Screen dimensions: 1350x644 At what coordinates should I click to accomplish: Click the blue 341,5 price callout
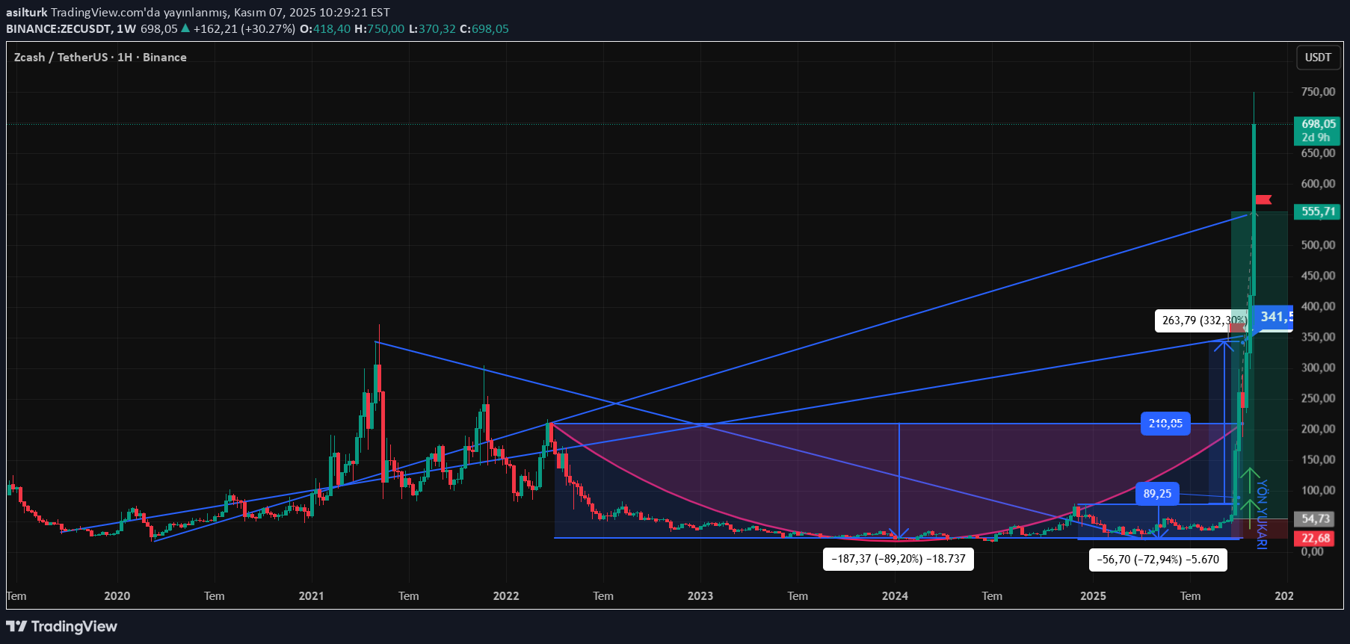[x=1274, y=318]
